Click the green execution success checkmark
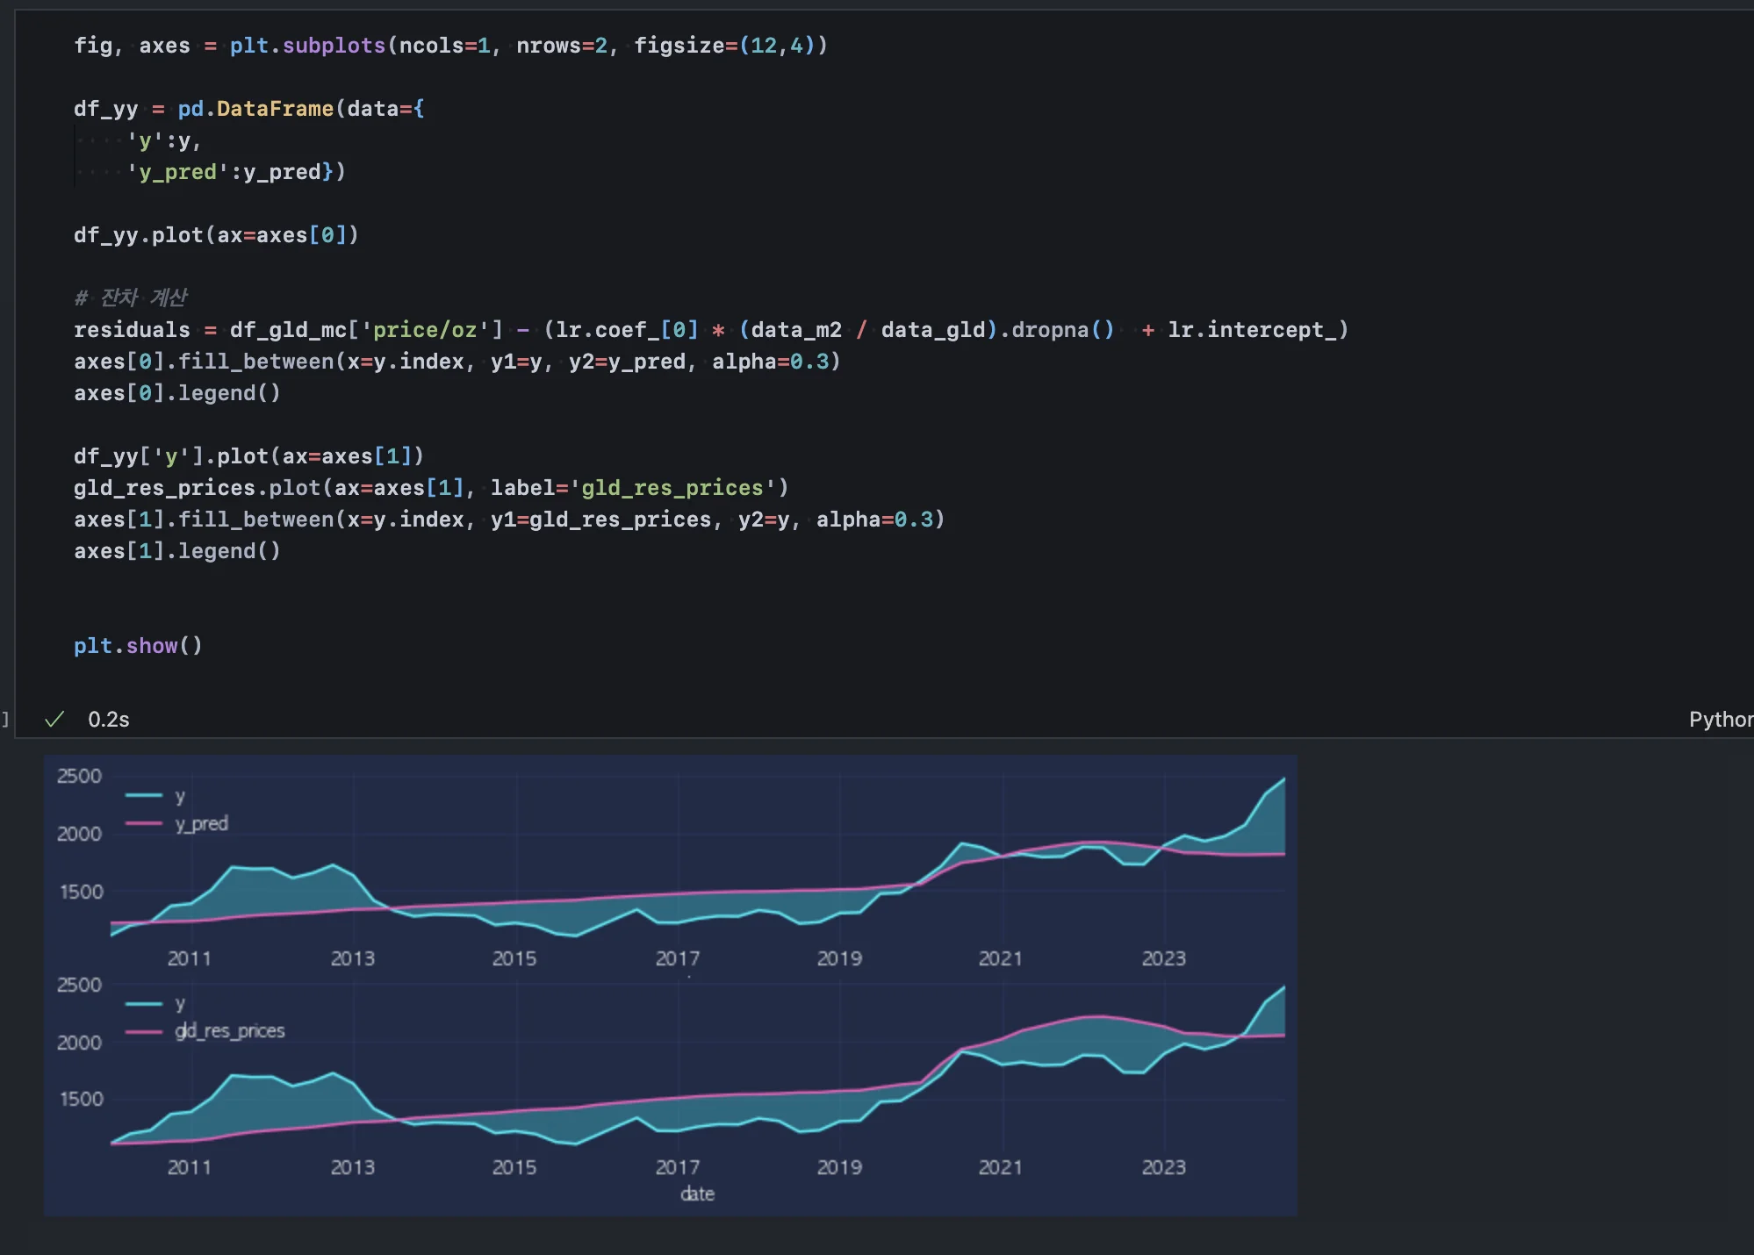This screenshot has width=1754, height=1255. [x=54, y=720]
